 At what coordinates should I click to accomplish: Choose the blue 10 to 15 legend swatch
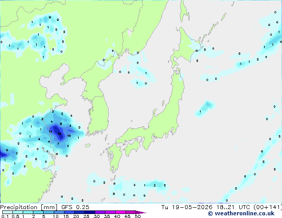(59, 212)
